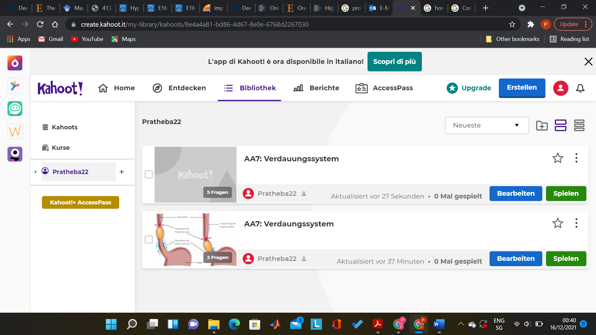Open the YouTube bookmark
Image resolution: width=596 pixels, height=335 pixels.
click(x=87, y=39)
